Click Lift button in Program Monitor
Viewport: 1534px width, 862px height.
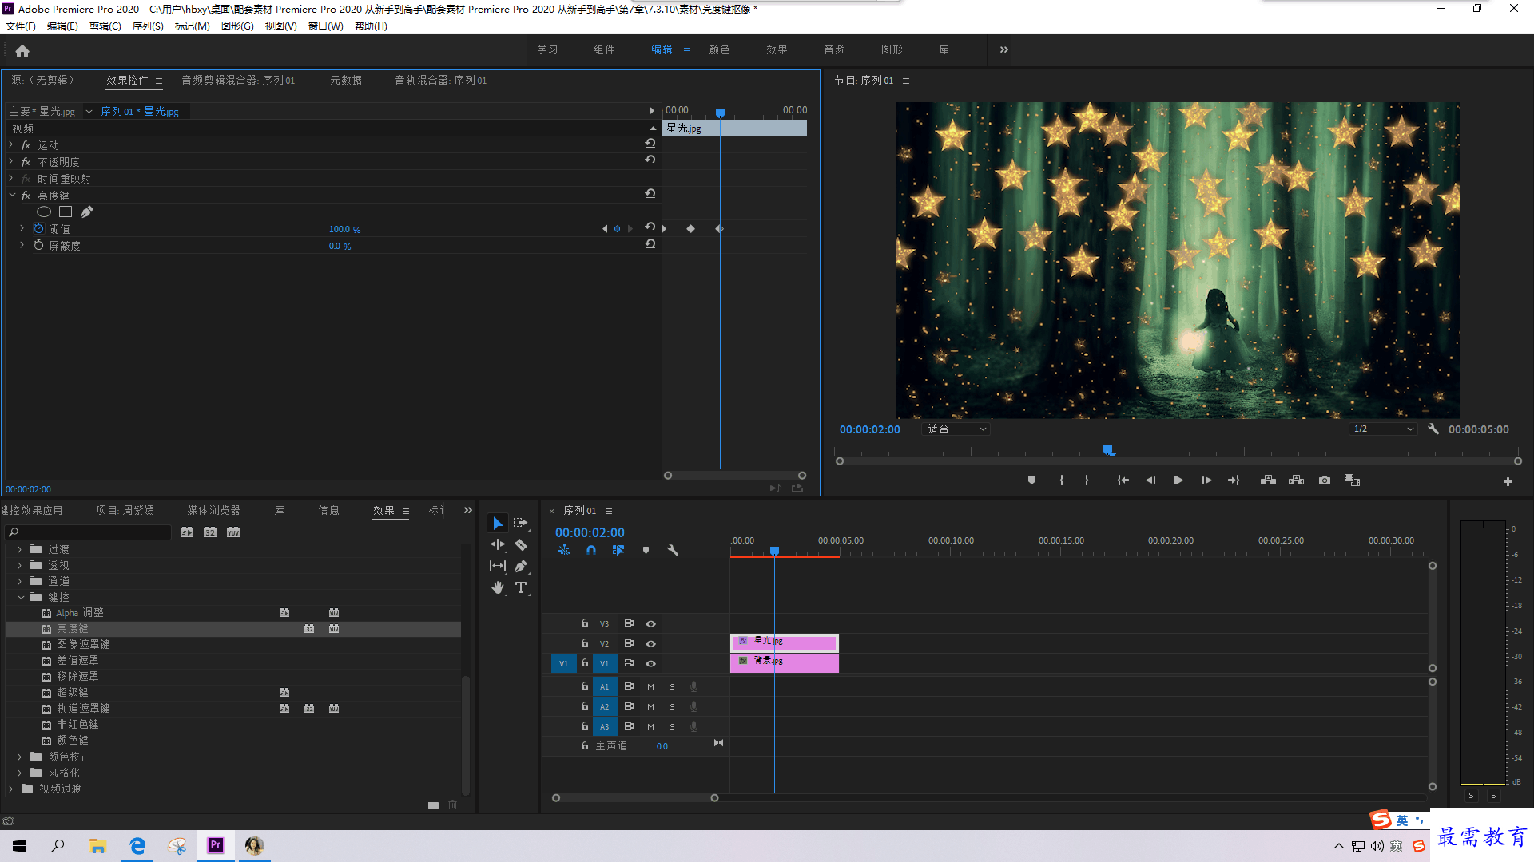click(1268, 480)
